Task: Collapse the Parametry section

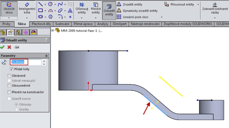Action: [x=46, y=56]
